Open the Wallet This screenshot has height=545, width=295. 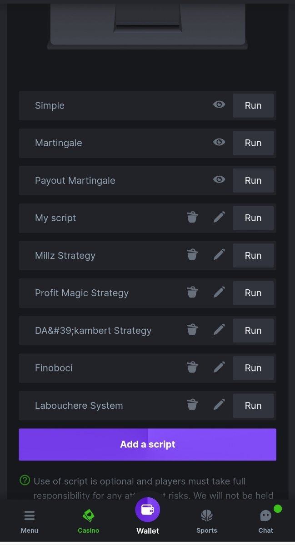pyautogui.click(x=148, y=515)
